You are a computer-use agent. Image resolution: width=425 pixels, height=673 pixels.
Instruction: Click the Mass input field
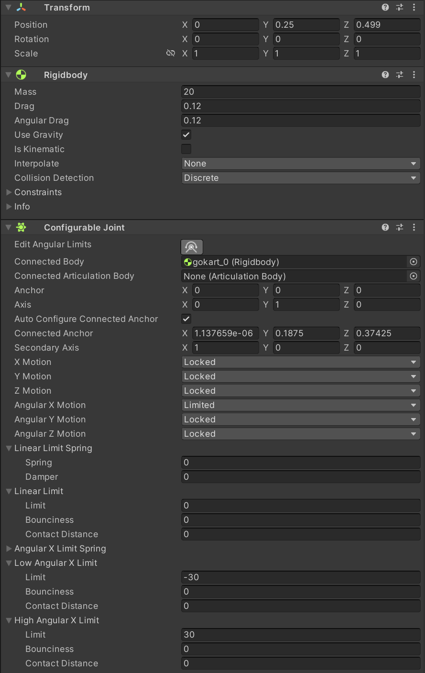[x=301, y=92]
